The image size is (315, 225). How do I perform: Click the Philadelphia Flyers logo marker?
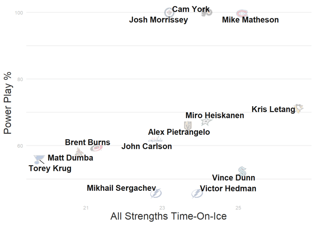(x=207, y=13)
